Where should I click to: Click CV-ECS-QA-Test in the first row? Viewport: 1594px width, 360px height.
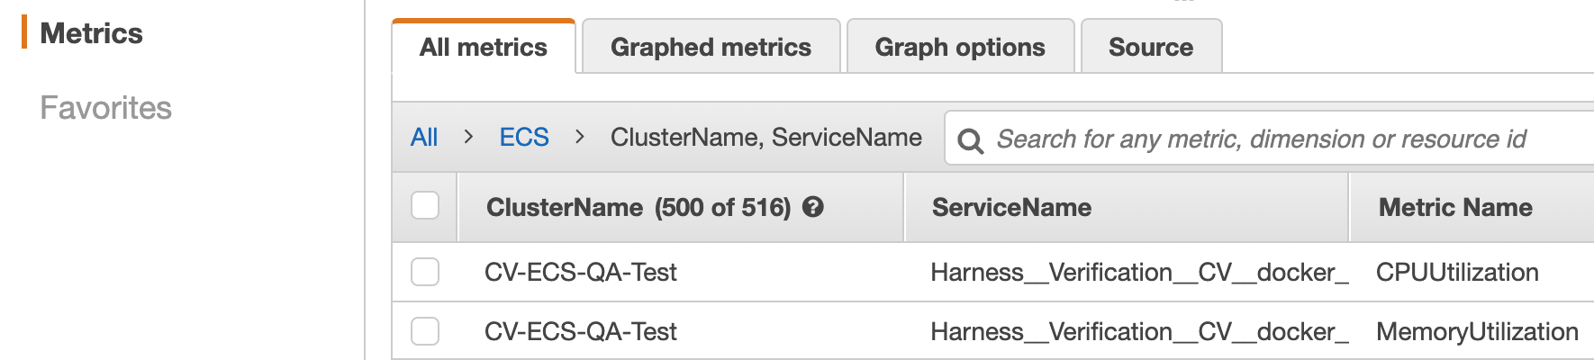pyautogui.click(x=581, y=273)
